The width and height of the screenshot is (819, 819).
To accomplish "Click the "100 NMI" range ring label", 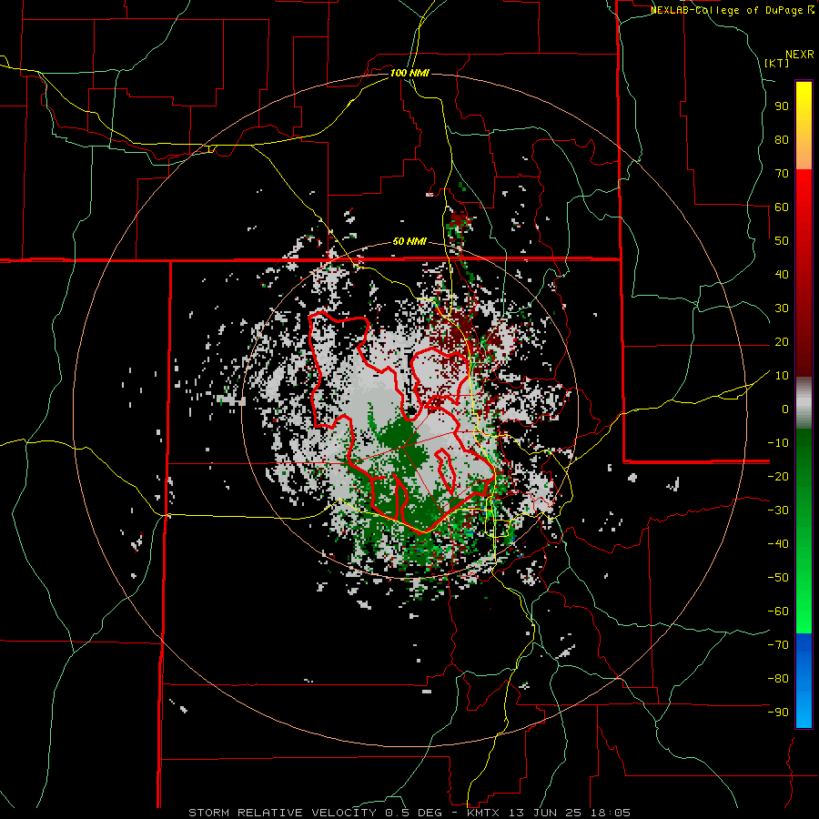I will coord(409,73).
